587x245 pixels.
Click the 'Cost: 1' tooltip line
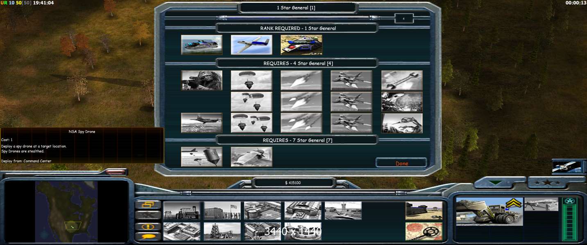(7, 140)
